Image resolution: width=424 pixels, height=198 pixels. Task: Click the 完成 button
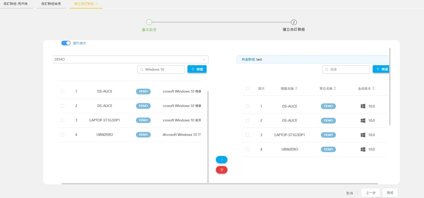pos(390,193)
